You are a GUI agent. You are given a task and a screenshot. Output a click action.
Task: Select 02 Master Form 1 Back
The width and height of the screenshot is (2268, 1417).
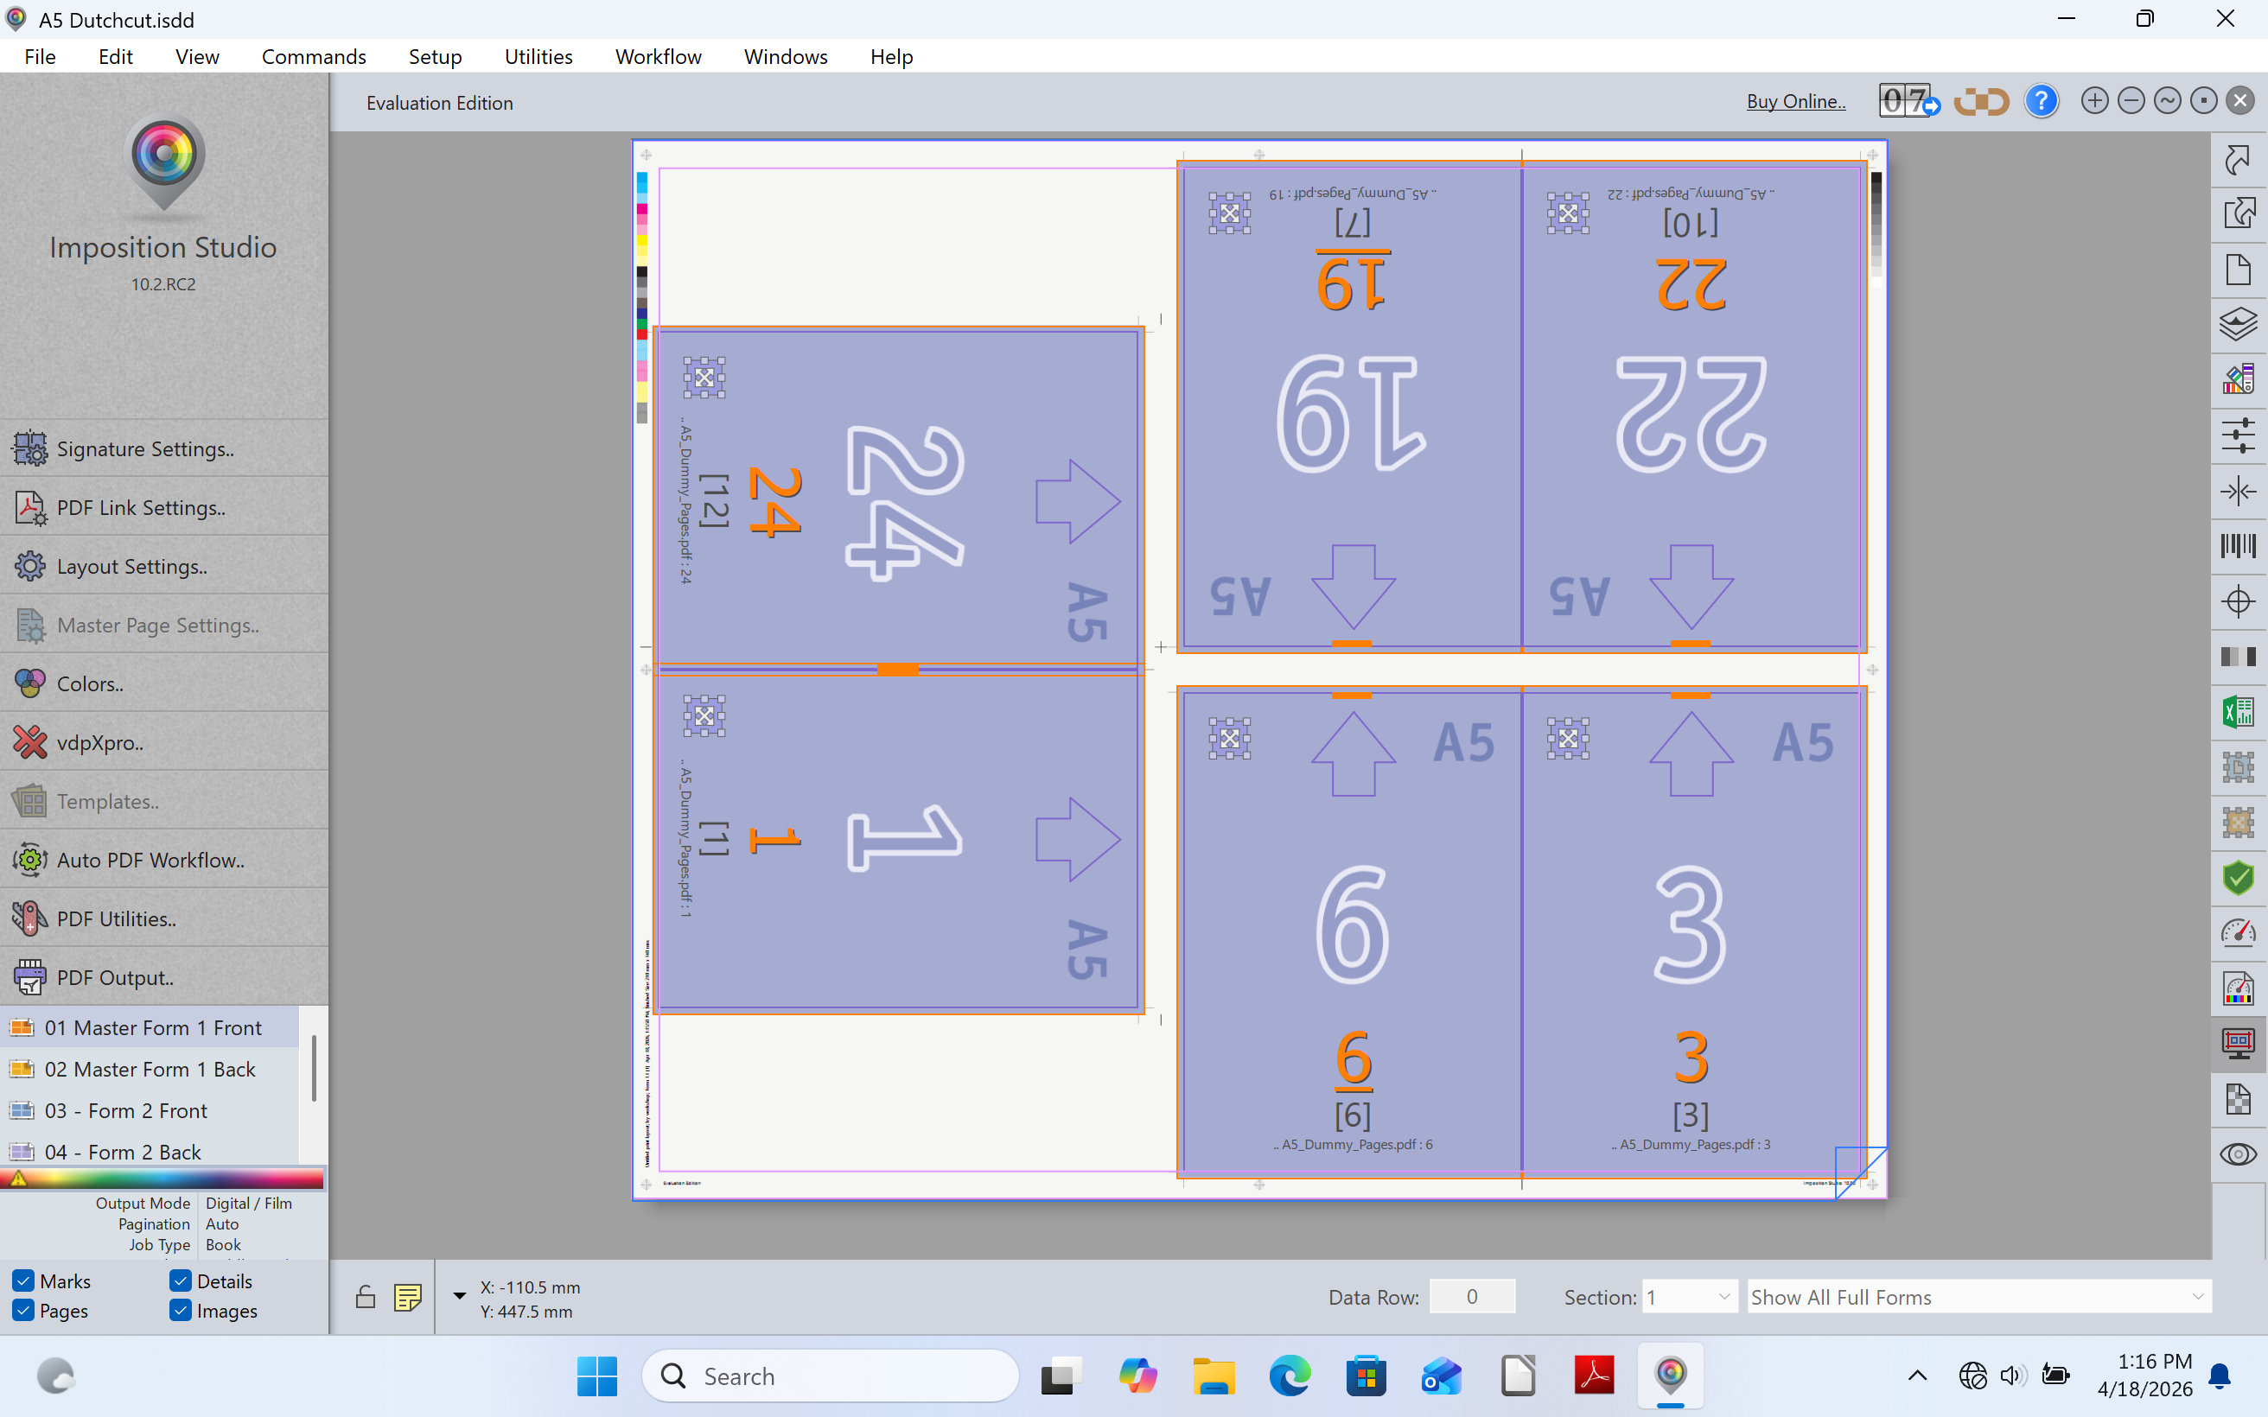[150, 1070]
